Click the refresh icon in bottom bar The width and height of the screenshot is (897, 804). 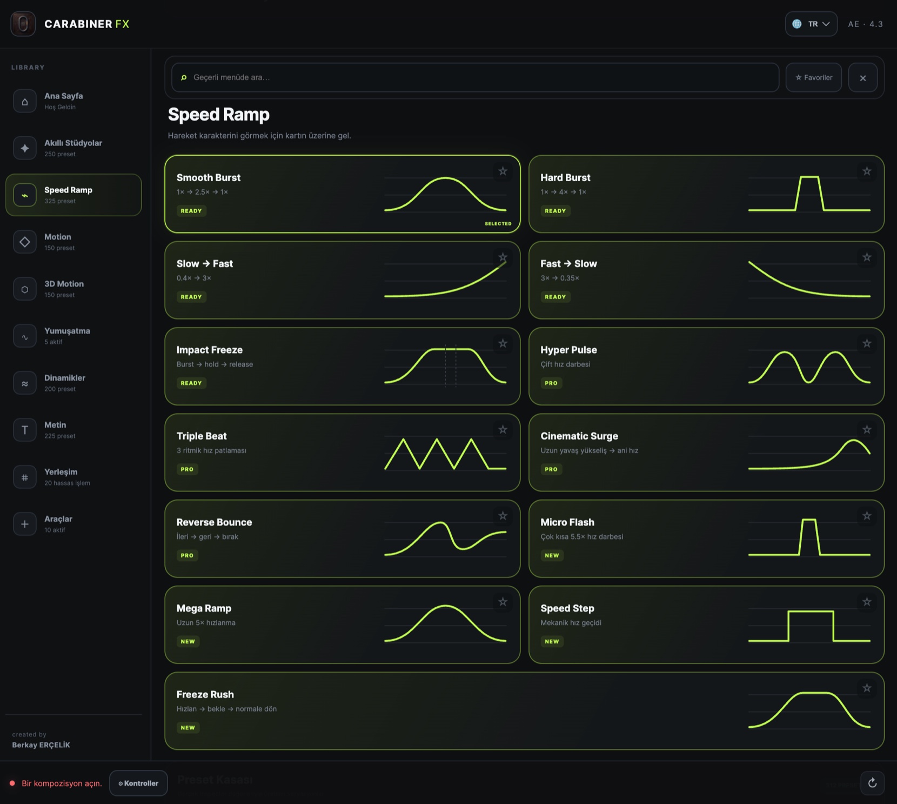pos(872,783)
